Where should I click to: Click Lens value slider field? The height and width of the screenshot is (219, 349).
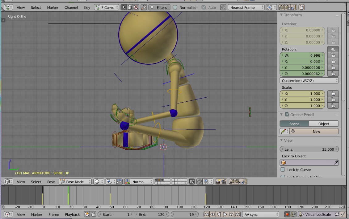click(x=309, y=149)
